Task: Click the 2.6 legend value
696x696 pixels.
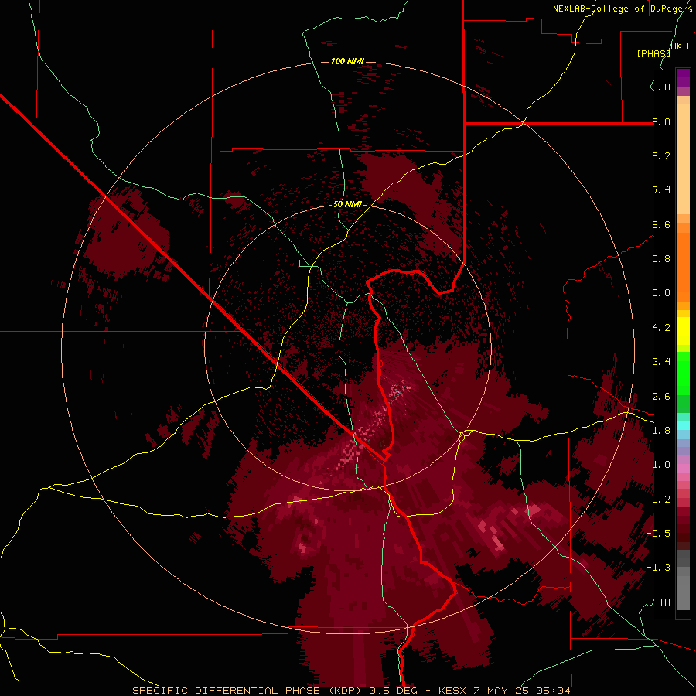Action: [x=661, y=397]
